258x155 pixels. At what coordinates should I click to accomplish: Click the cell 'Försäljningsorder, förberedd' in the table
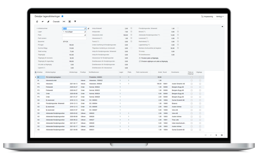55,103
